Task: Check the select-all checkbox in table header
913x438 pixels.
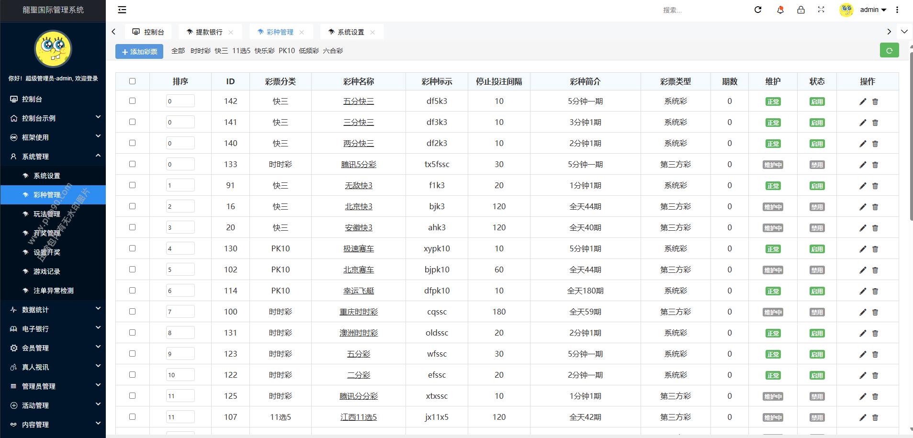Action: pos(133,81)
